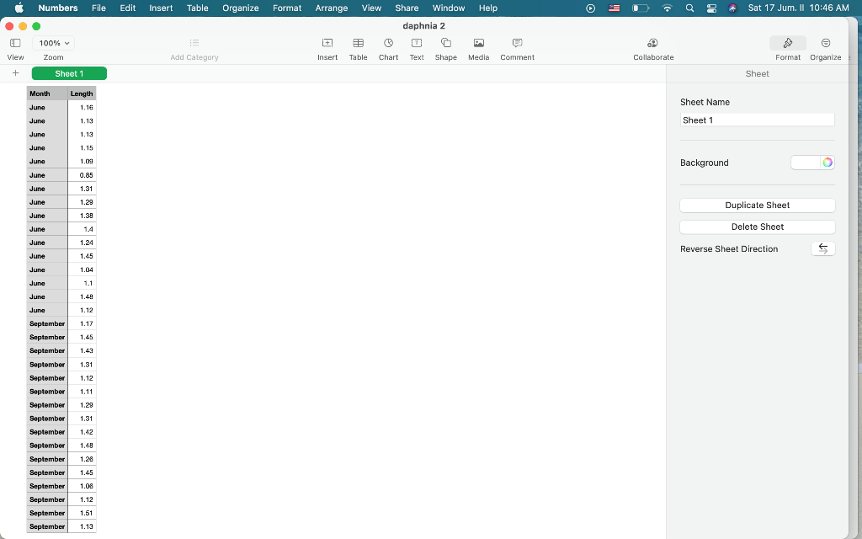Image resolution: width=862 pixels, height=539 pixels.
Task: Select the cell with value 1.06
Action: [82, 486]
